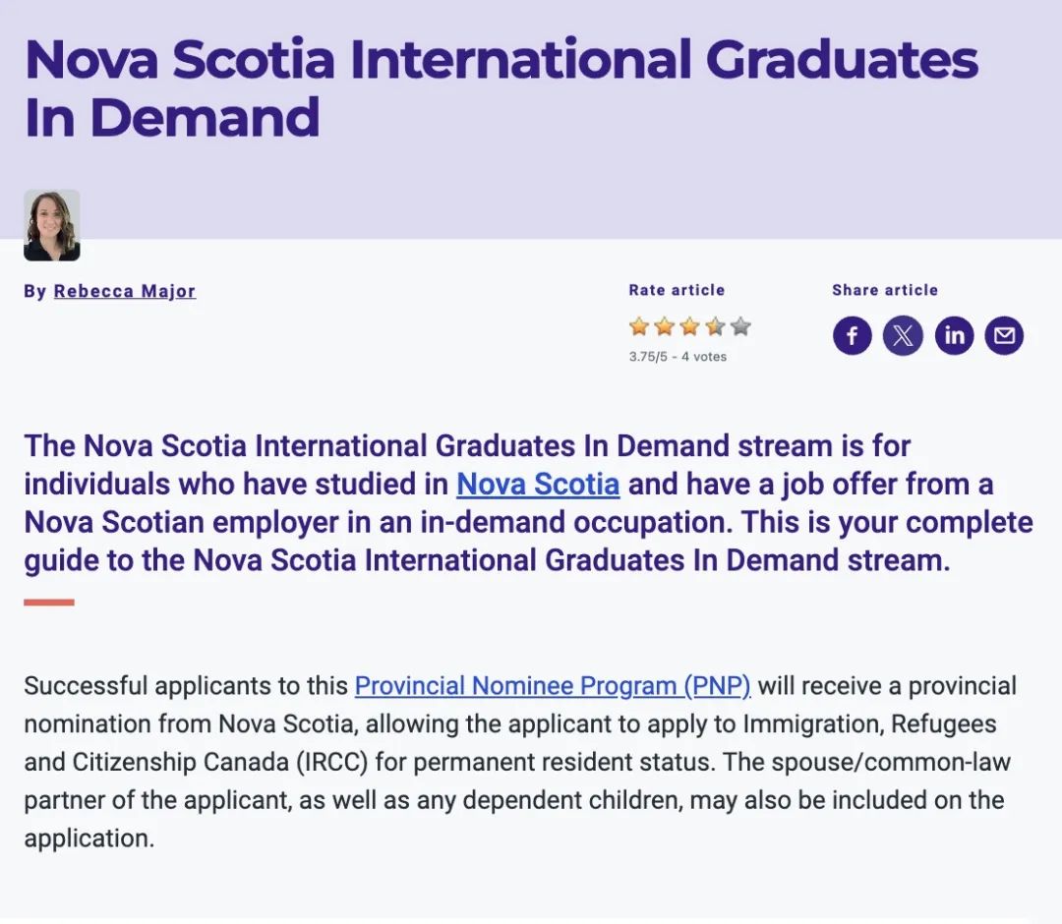Click the paragraph mentioning IRCC
This screenshot has width=1062, height=924.
coord(520,762)
